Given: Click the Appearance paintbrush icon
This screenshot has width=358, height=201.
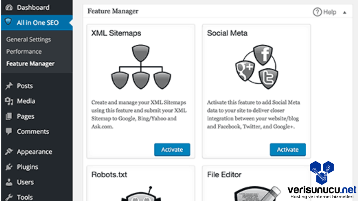Looking at the screenshot, I should click(x=9, y=152).
